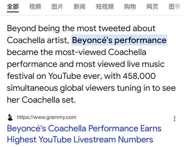Click "became the most-viewed Coachella" line
184x147 pixels.
(77, 52)
